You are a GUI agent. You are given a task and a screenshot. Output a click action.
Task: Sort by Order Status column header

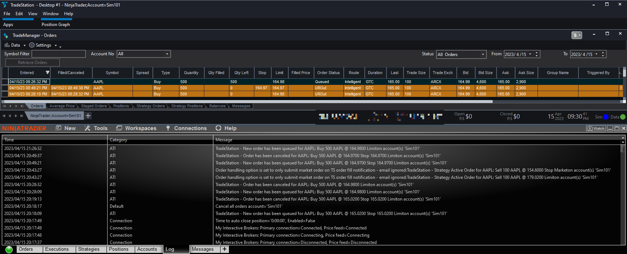(329, 73)
